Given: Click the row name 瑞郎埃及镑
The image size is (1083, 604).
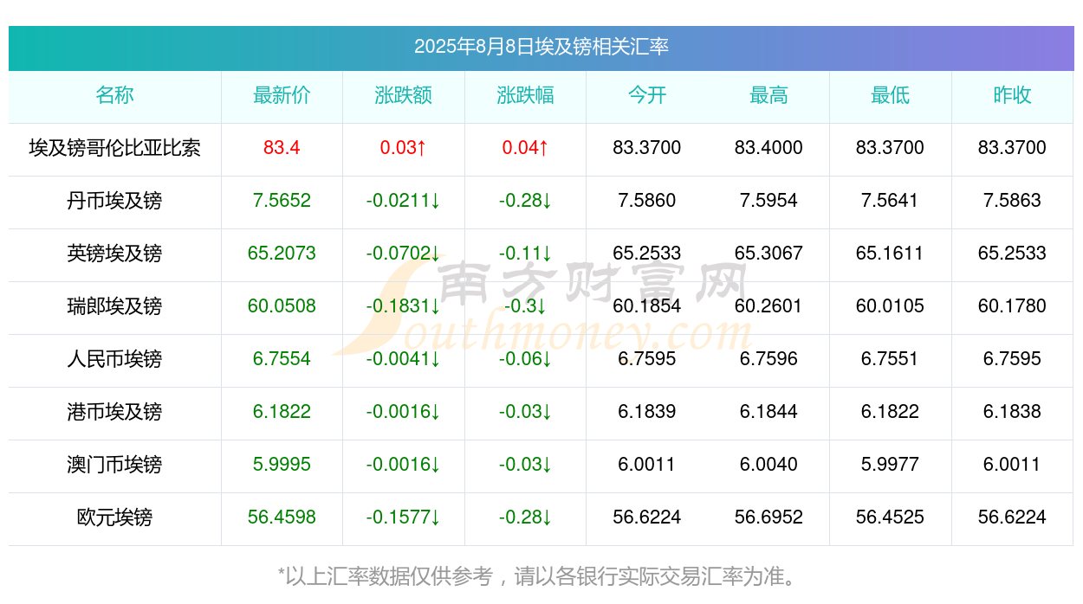Looking at the screenshot, I should point(114,306).
